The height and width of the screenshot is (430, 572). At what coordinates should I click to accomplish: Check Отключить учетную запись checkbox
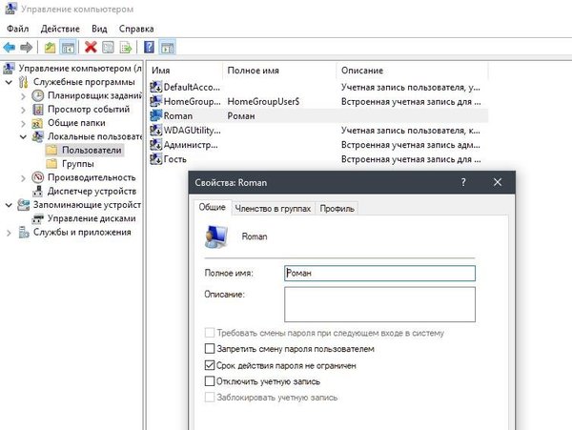point(210,381)
